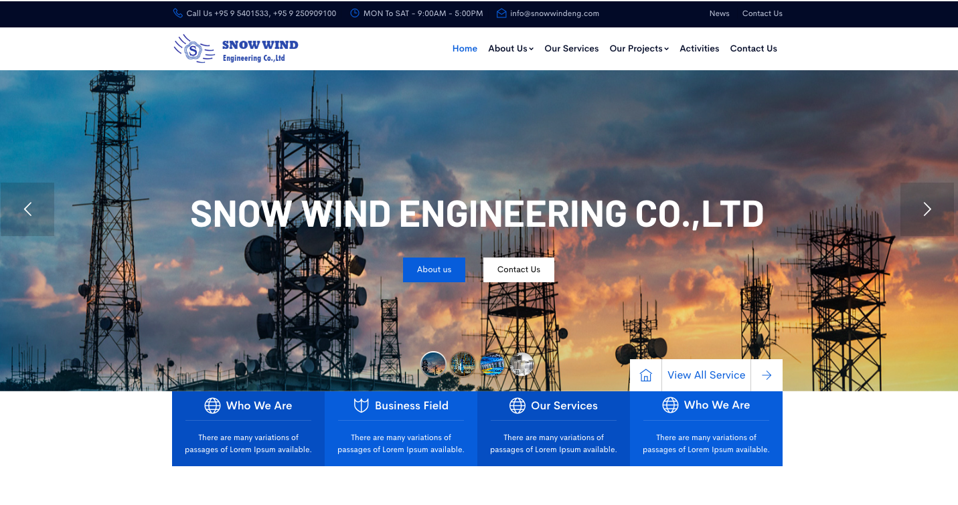Go to previous slide with left arrow
This screenshot has width=958, height=505.
27,209
